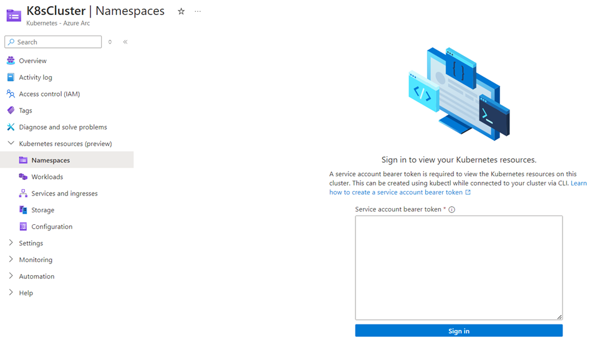
Task: Click the external link icon after bearer token link
Action: (468, 192)
